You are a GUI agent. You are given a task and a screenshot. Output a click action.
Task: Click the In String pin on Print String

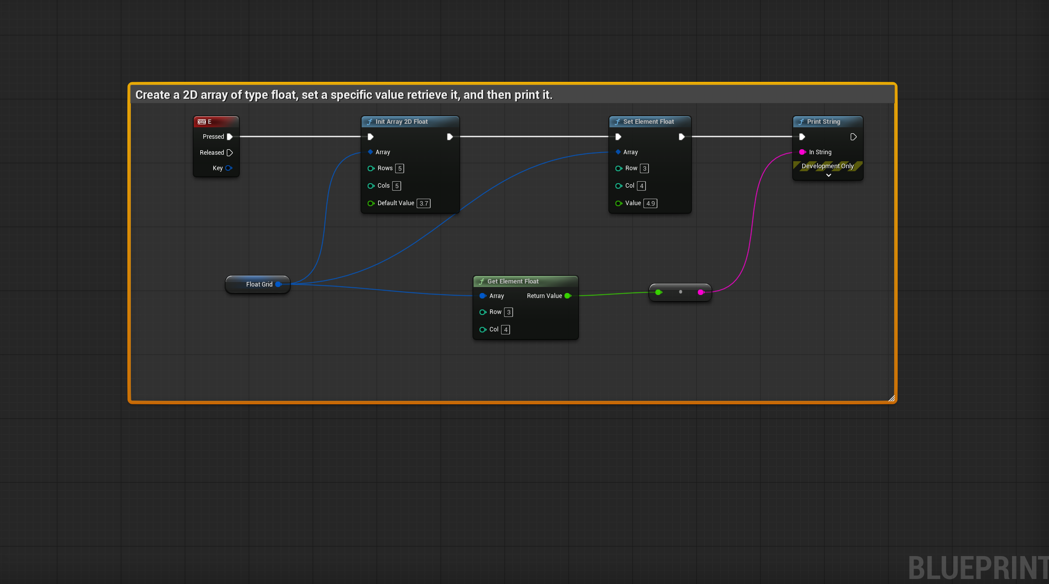tap(803, 152)
